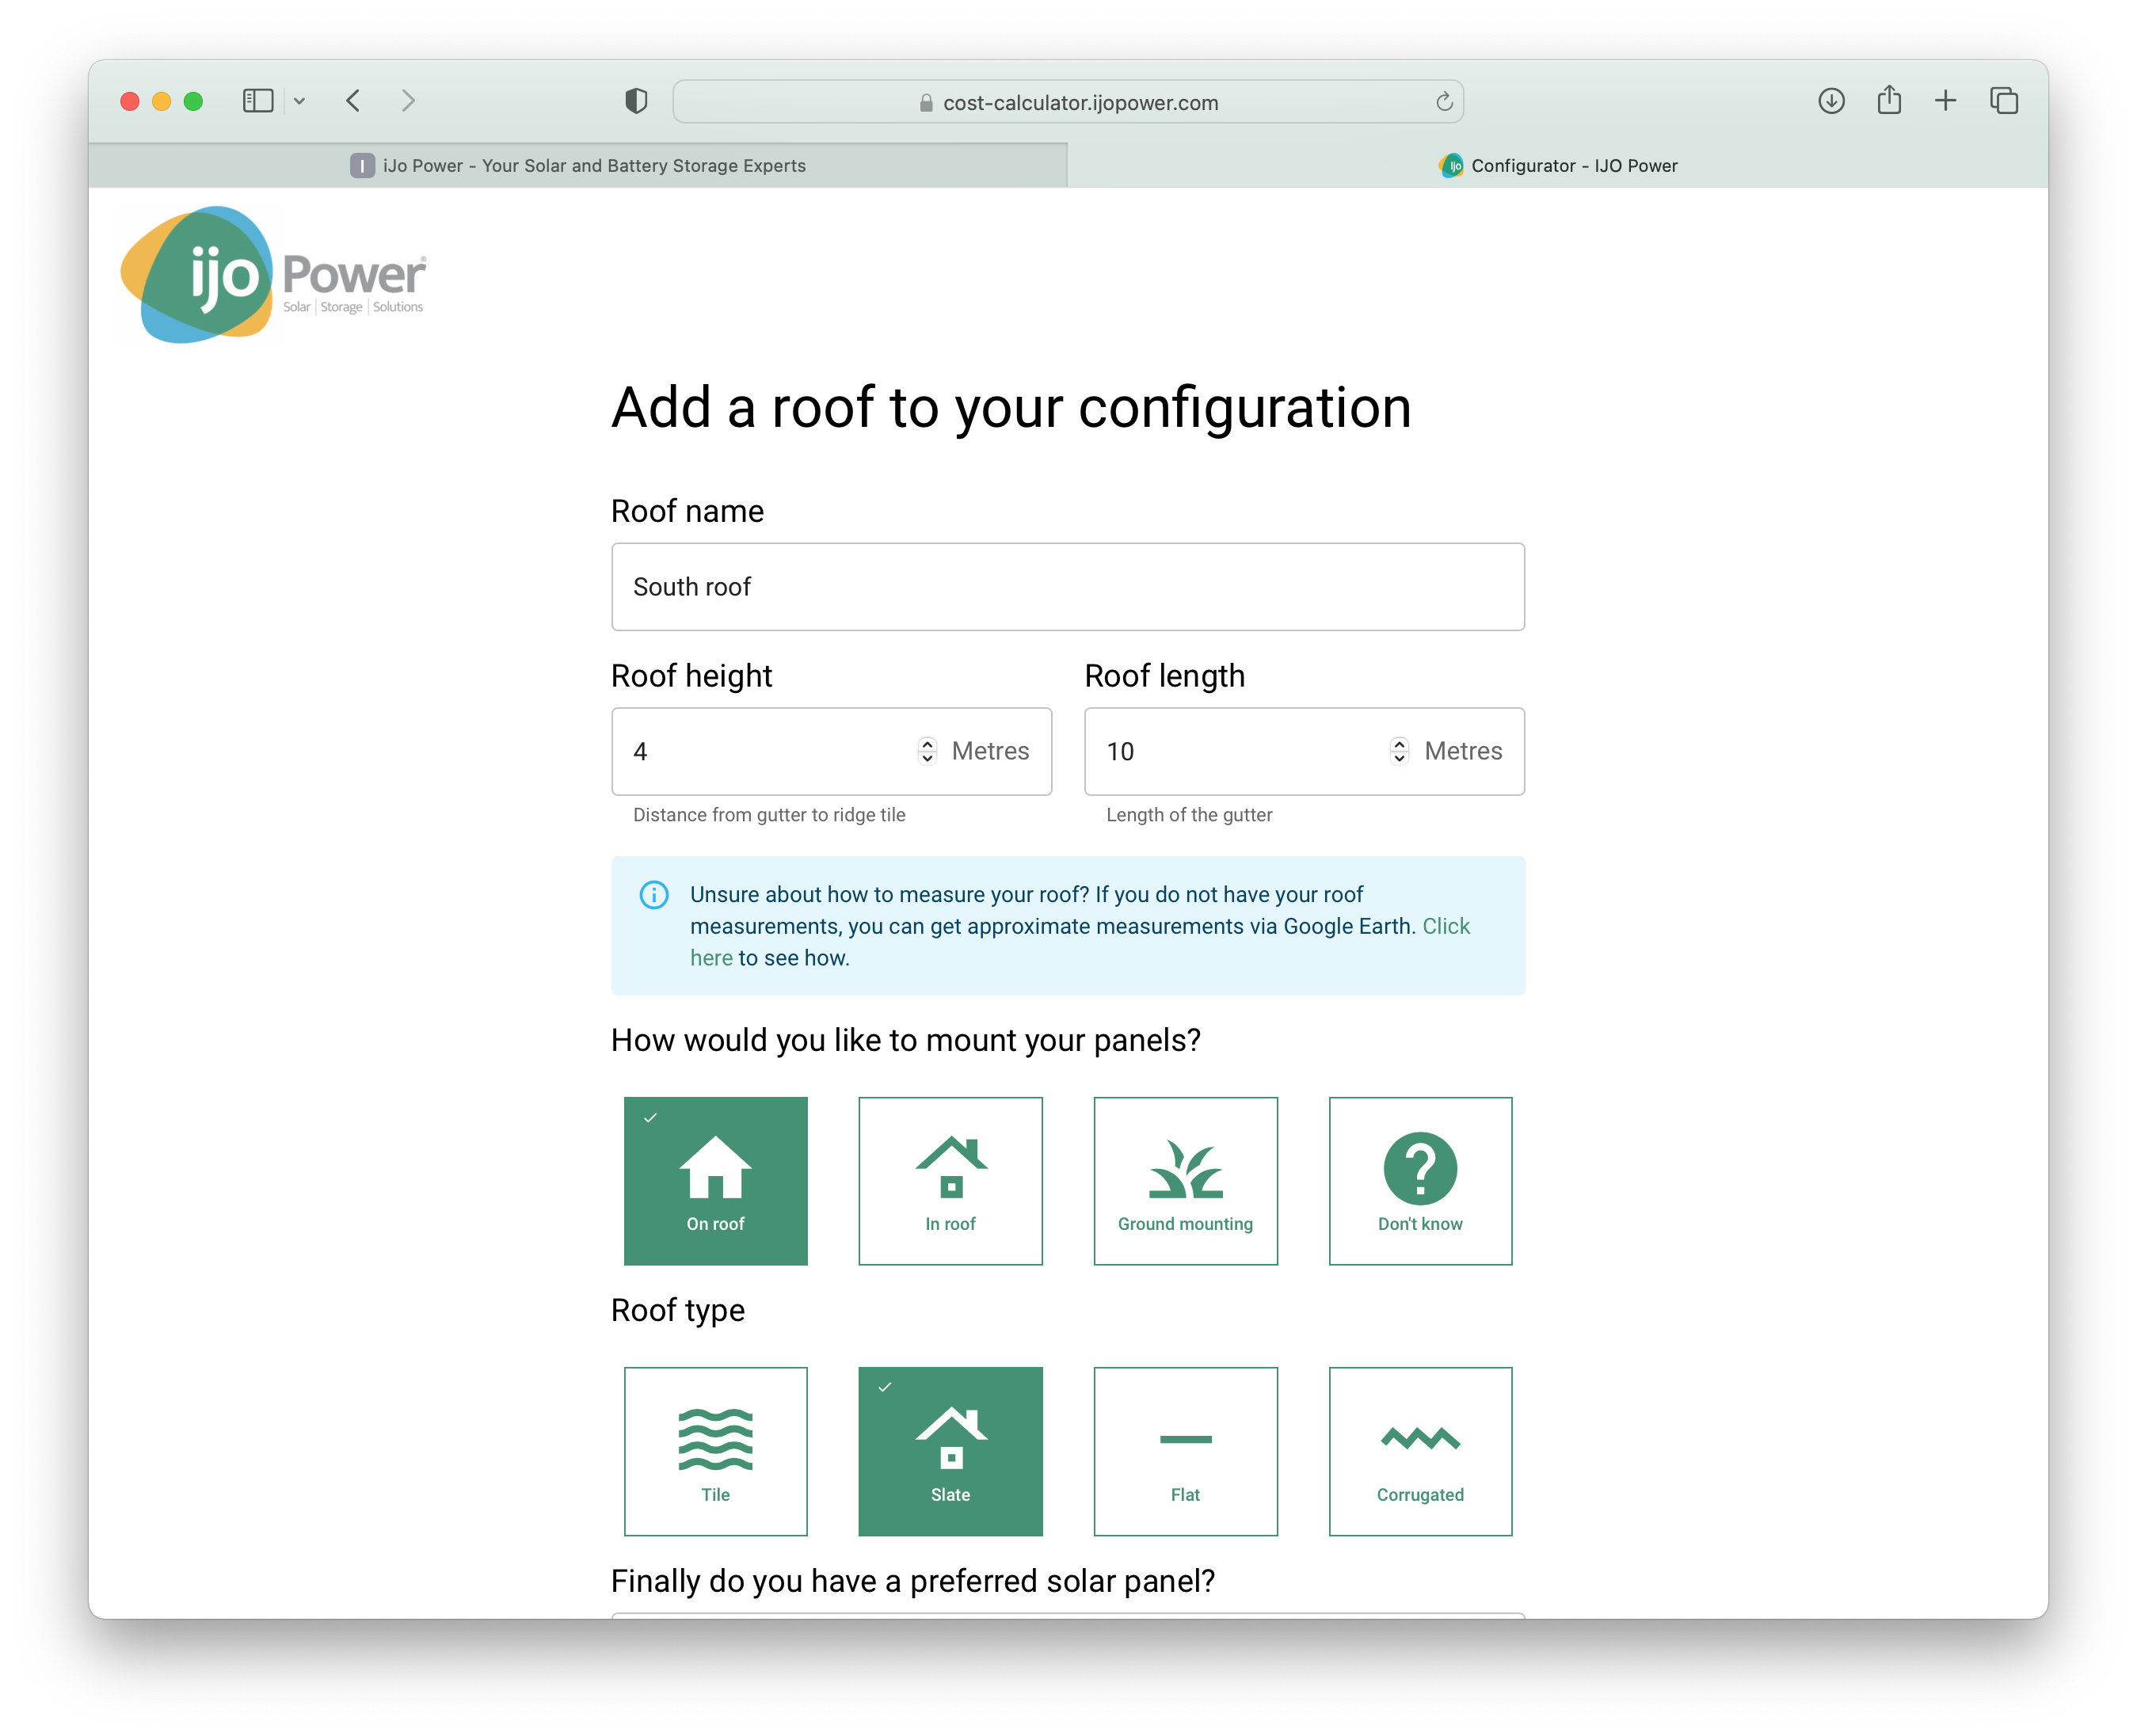This screenshot has width=2137, height=1736.
Task: Expand the sidebar options chevron menu
Action: 299,101
